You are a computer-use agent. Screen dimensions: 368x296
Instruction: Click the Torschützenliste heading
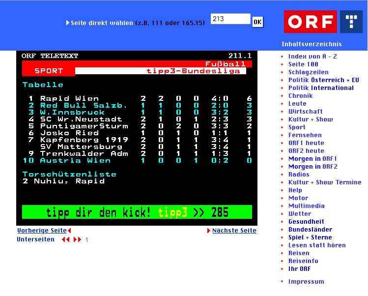(69, 175)
